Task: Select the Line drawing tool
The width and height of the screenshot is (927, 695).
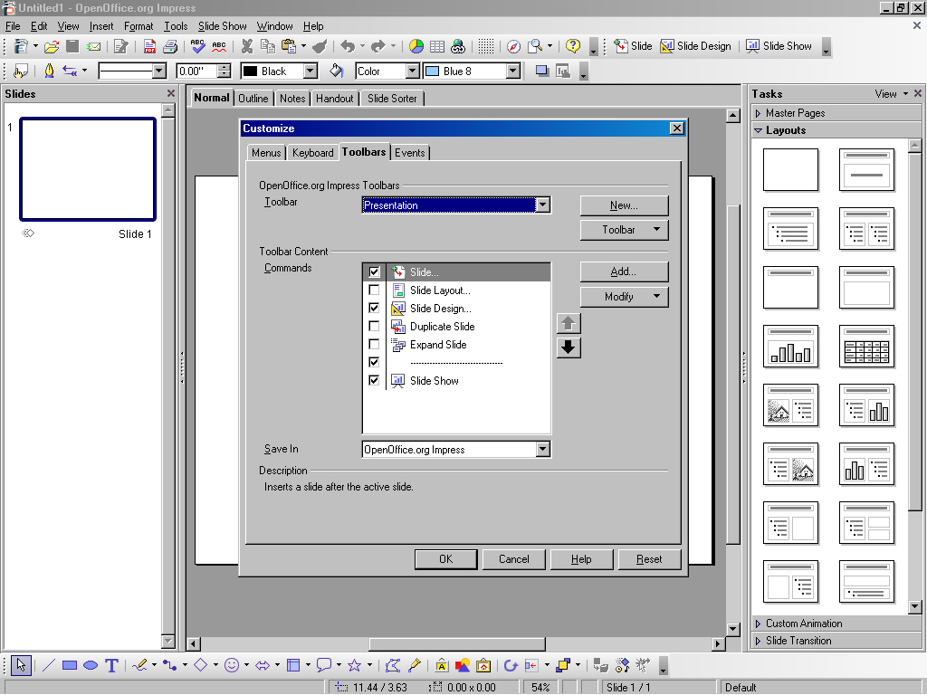Action: [49, 665]
